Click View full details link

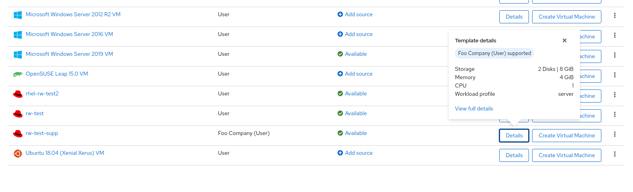[x=474, y=108]
